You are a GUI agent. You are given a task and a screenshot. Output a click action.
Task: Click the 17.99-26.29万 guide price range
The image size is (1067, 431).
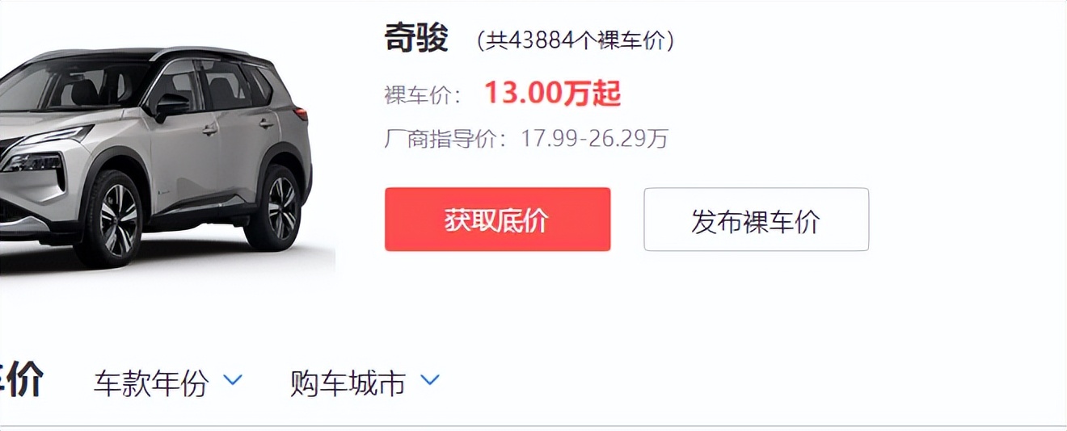point(594,139)
